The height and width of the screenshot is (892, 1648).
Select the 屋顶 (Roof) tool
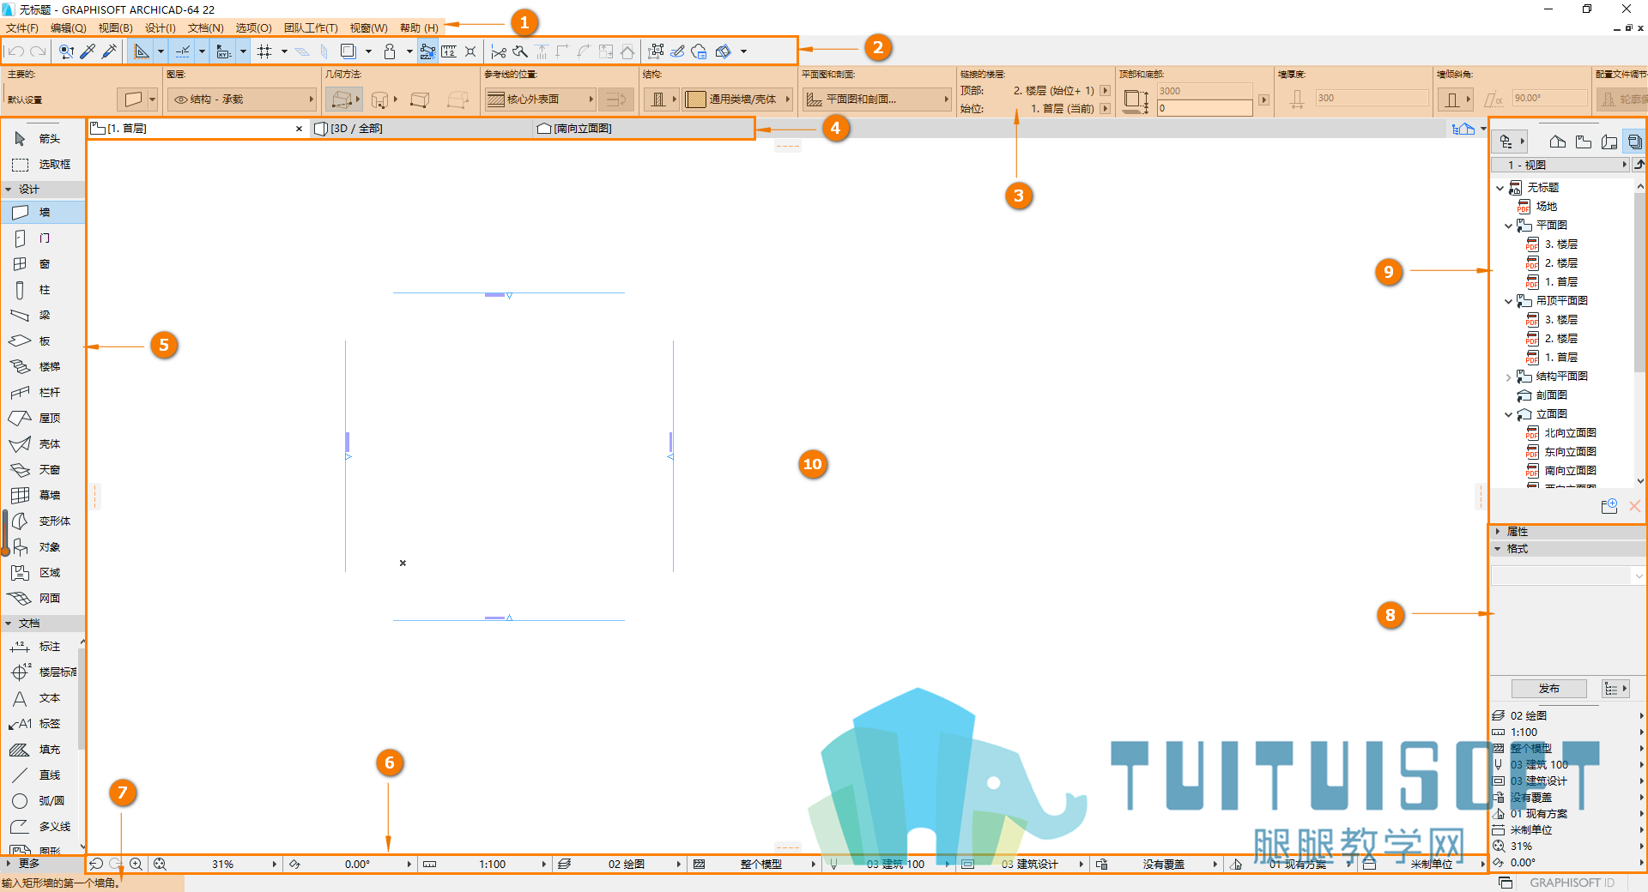pyautogui.click(x=43, y=418)
